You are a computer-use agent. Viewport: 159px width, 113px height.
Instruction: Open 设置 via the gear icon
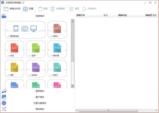(x=25, y=9)
